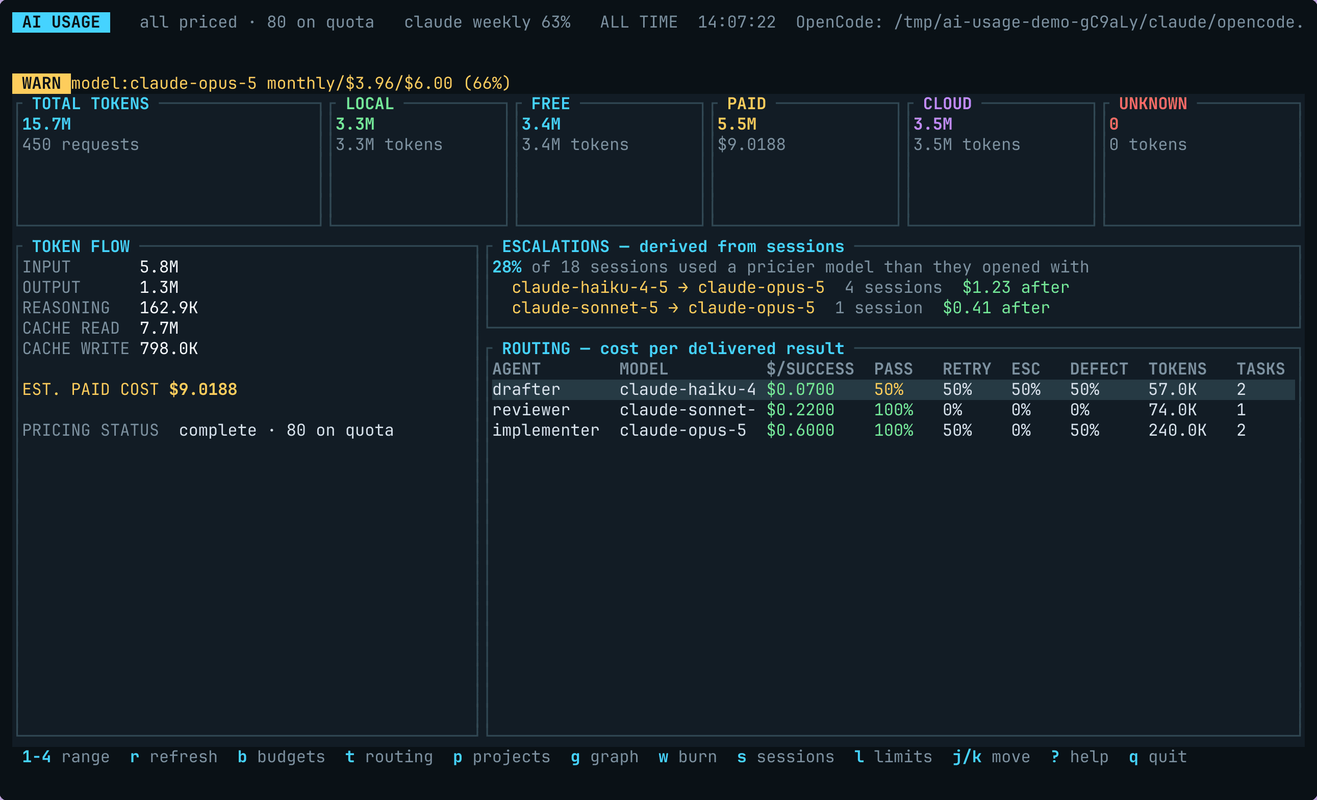The width and height of the screenshot is (1317, 800).
Task: Switch to the 't routing' view
Action: 389,757
